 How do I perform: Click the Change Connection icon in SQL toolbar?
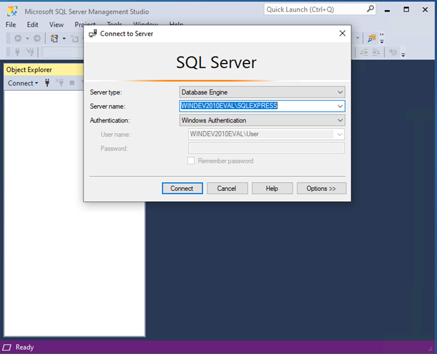(30, 52)
